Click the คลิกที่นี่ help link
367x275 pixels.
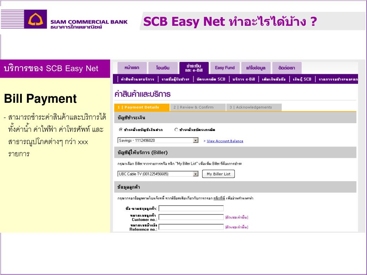point(219,198)
